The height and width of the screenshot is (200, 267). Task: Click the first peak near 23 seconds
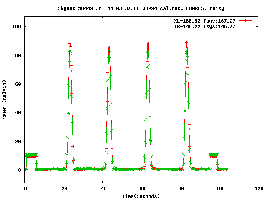(x=70, y=105)
